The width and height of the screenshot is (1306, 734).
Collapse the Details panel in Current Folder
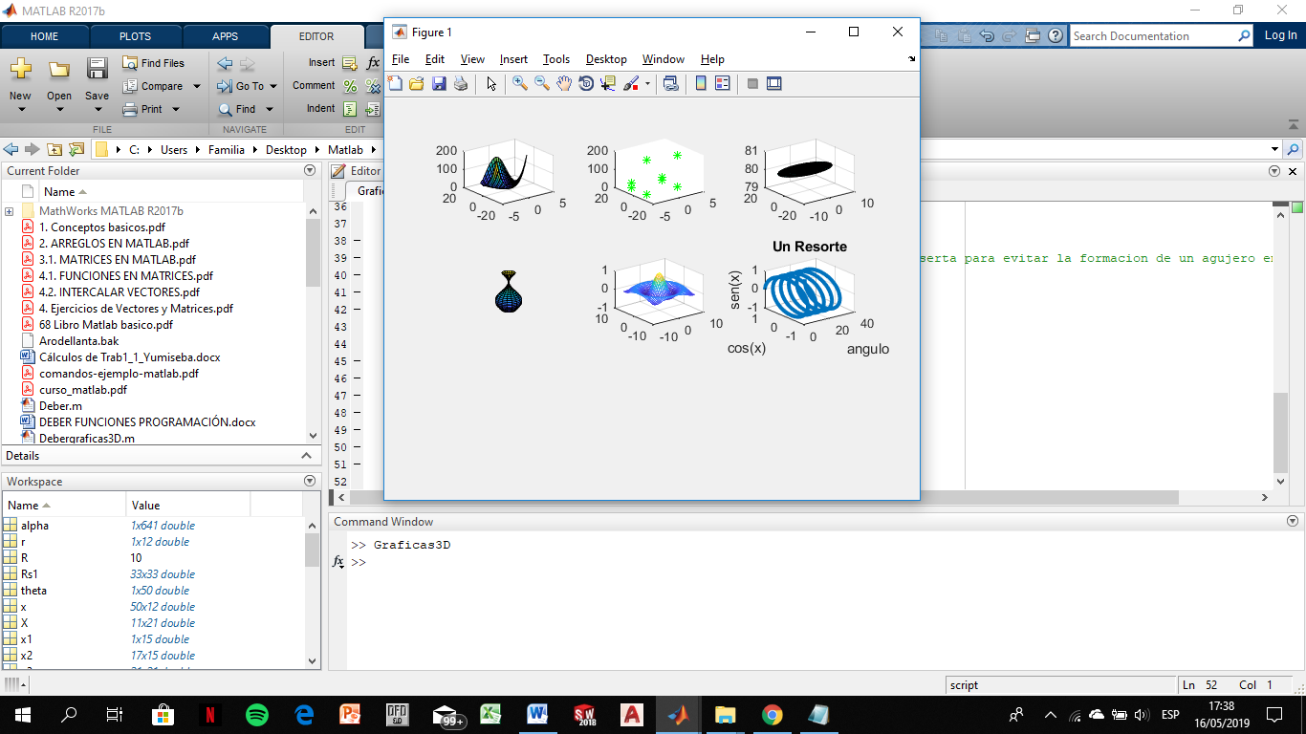click(309, 456)
